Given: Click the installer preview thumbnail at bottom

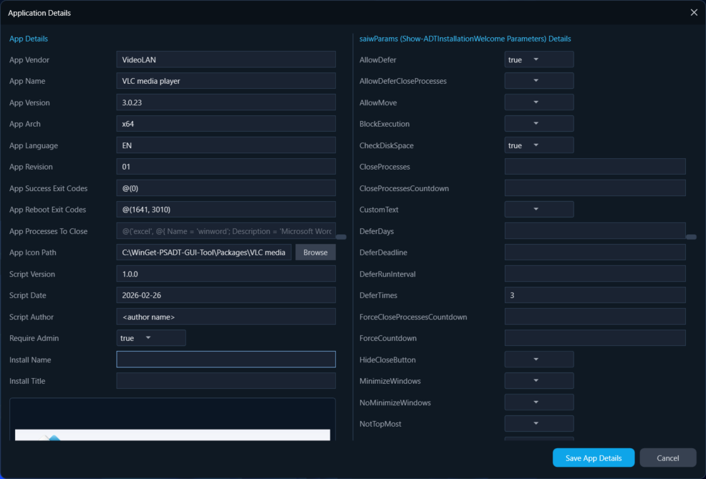Looking at the screenshot, I should 173,435.
